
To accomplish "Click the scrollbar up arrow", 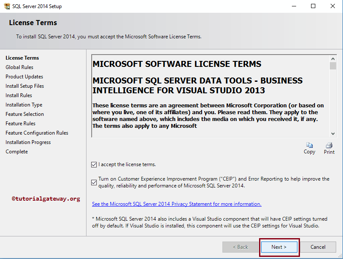I will (333, 58).
